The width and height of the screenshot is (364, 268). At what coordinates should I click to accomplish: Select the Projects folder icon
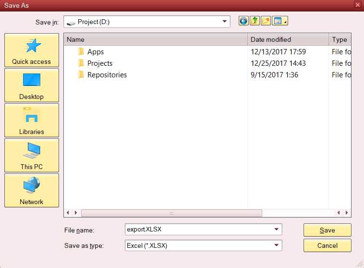[81, 63]
